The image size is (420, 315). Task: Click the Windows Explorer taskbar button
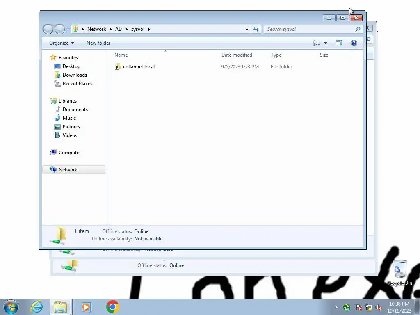(x=61, y=307)
